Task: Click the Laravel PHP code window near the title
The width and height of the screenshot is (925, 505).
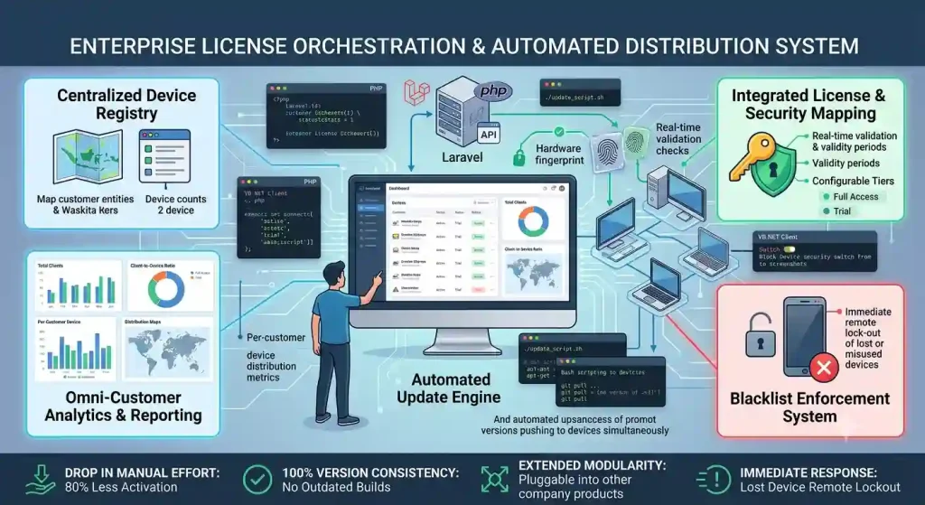Action: (x=326, y=116)
